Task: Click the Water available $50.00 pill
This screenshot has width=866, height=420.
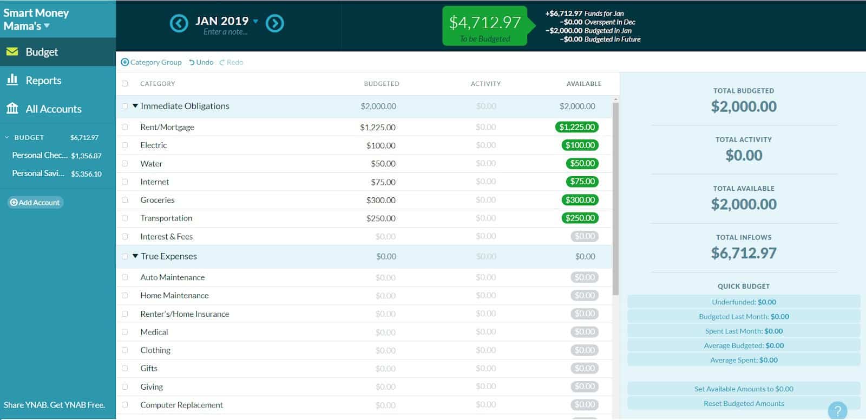Action: coord(582,163)
